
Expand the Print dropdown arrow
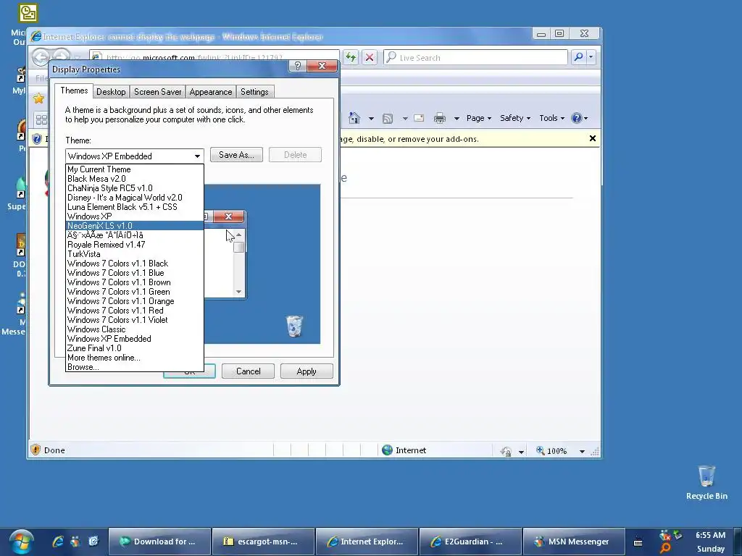point(457,118)
